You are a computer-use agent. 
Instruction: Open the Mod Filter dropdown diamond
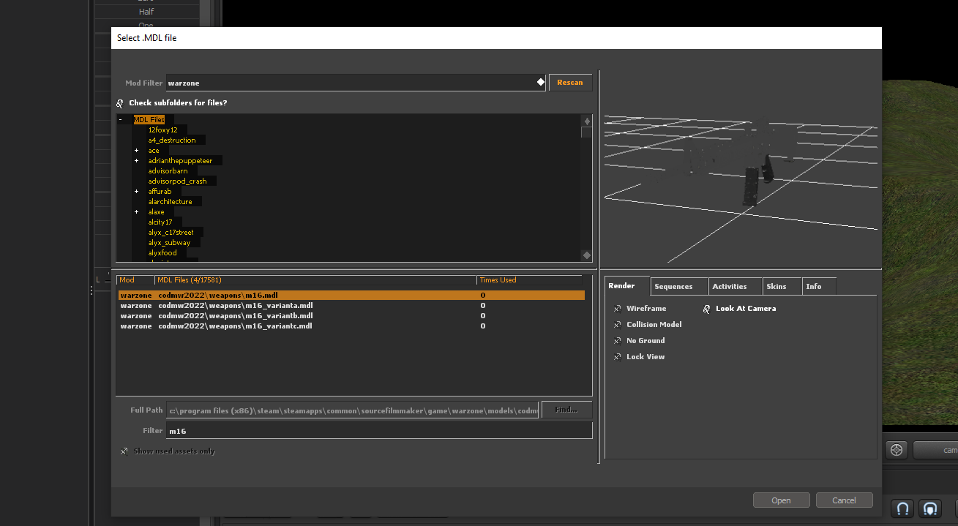(x=541, y=82)
